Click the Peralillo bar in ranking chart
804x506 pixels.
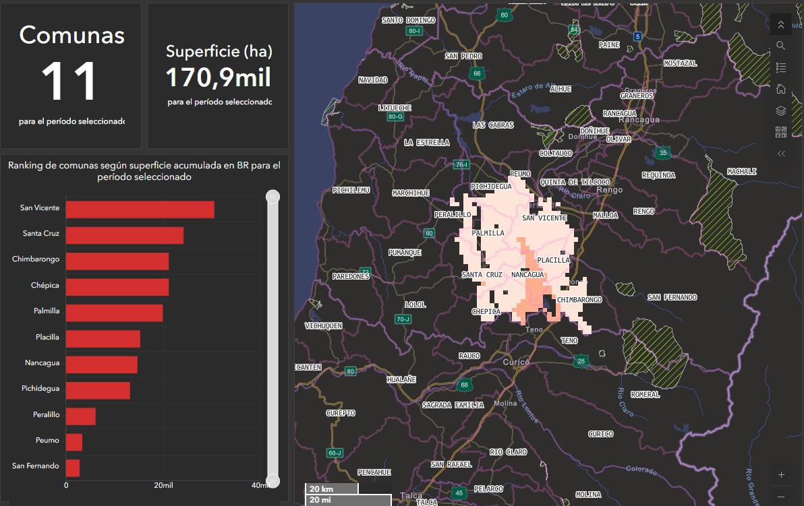pyautogui.click(x=80, y=416)
